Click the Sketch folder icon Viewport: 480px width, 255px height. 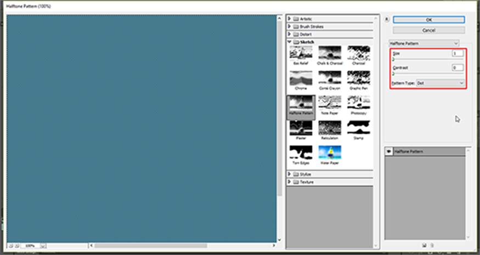coord(296,42)
